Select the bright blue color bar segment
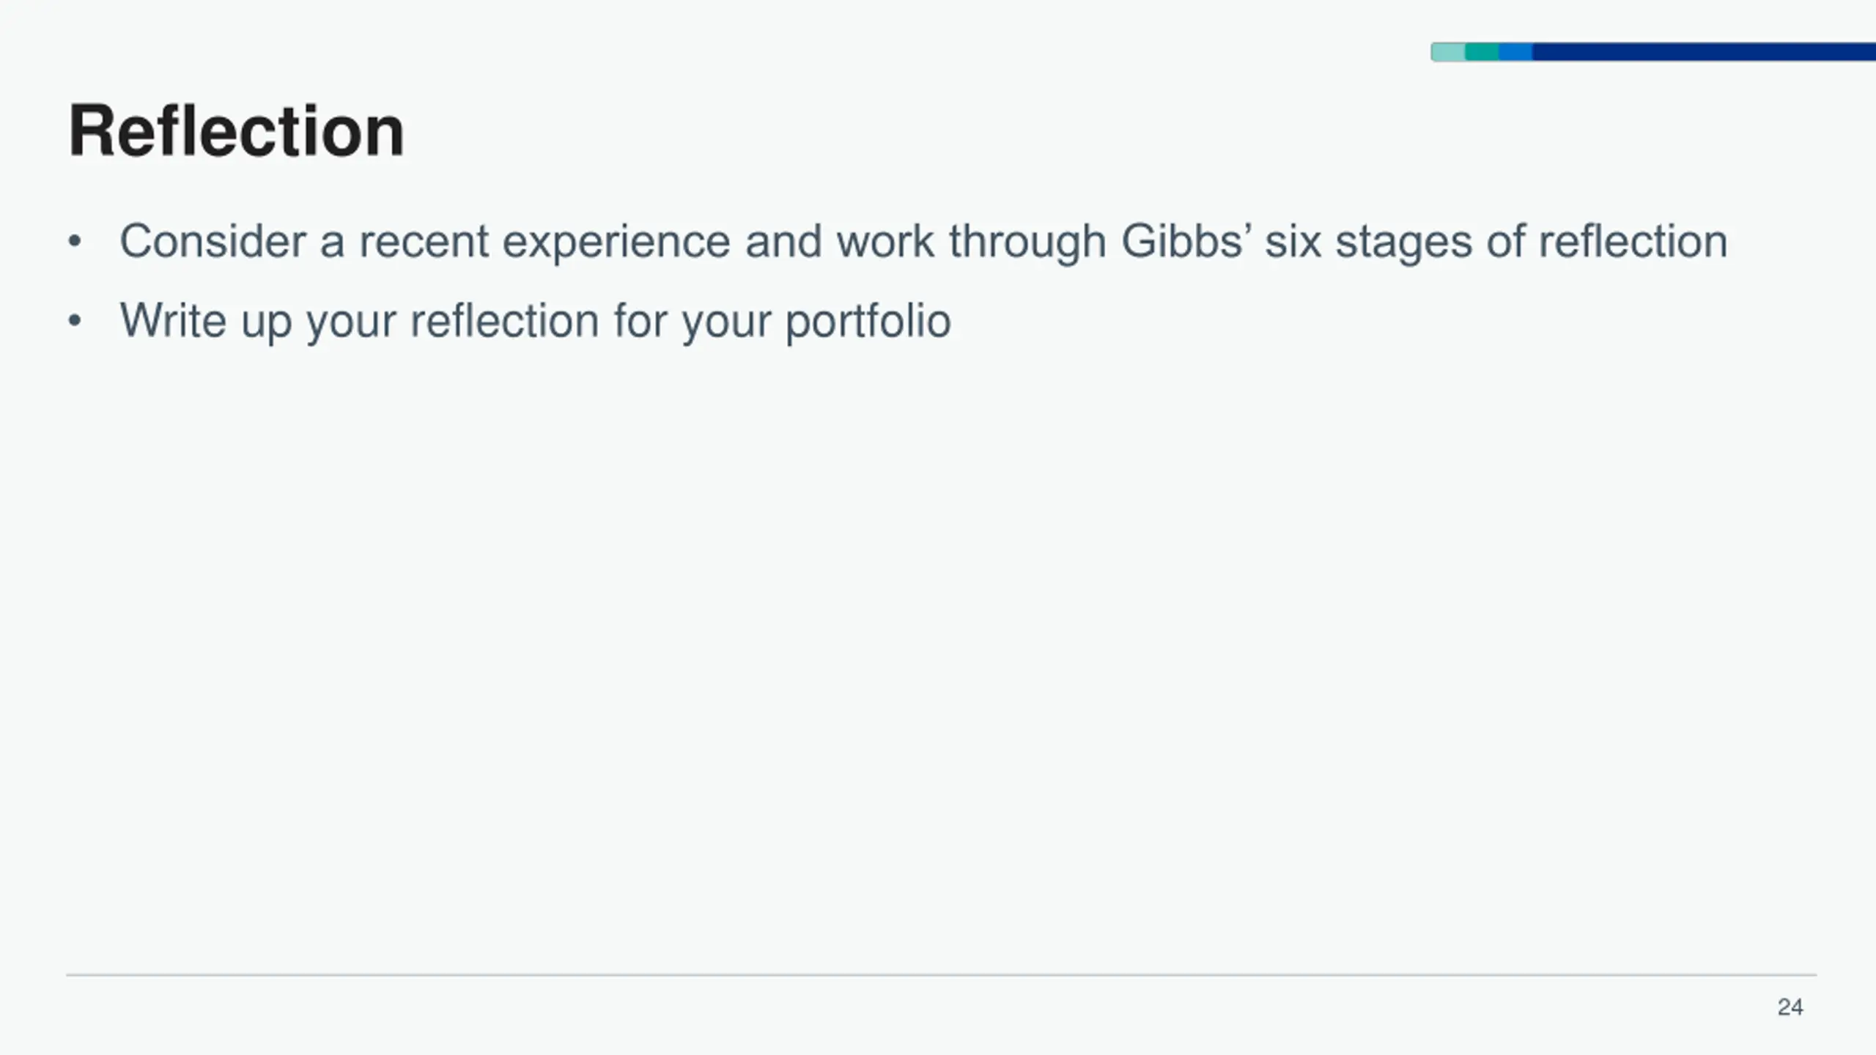 1515,52
